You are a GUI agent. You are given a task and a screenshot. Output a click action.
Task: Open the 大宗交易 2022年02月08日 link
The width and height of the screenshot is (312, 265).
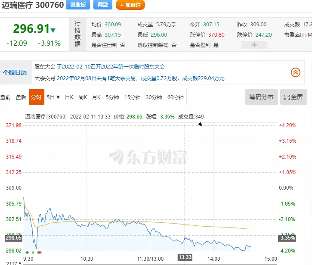point(140,78)
